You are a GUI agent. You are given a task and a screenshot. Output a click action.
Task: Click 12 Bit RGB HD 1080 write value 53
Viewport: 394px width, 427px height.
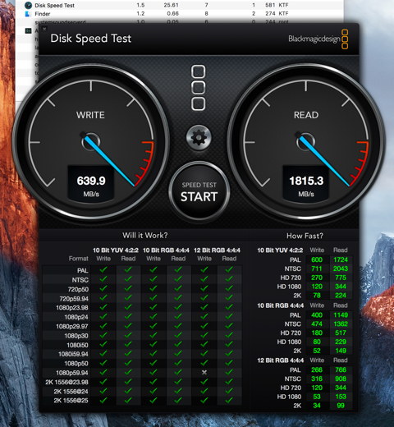click(x=317, y=397)
